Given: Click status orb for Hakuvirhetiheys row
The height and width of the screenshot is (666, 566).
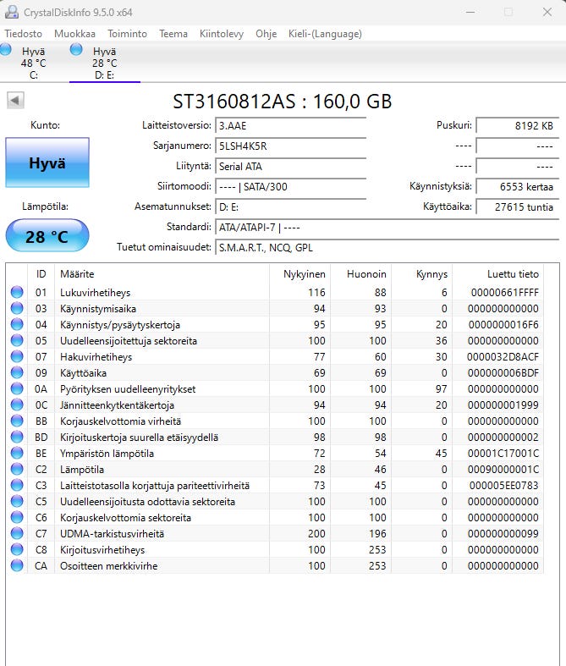Looking at the screenshot, I should pos(17,357).
